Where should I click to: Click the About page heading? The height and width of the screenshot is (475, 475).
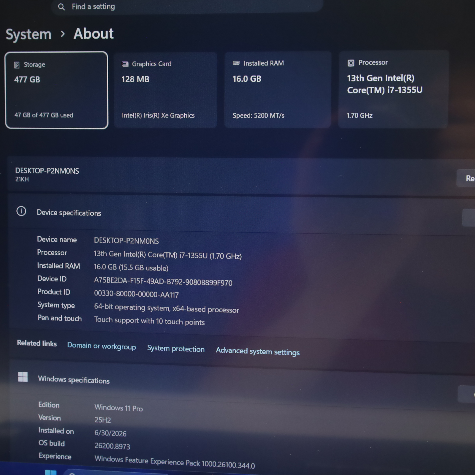(x=94, y=34)
